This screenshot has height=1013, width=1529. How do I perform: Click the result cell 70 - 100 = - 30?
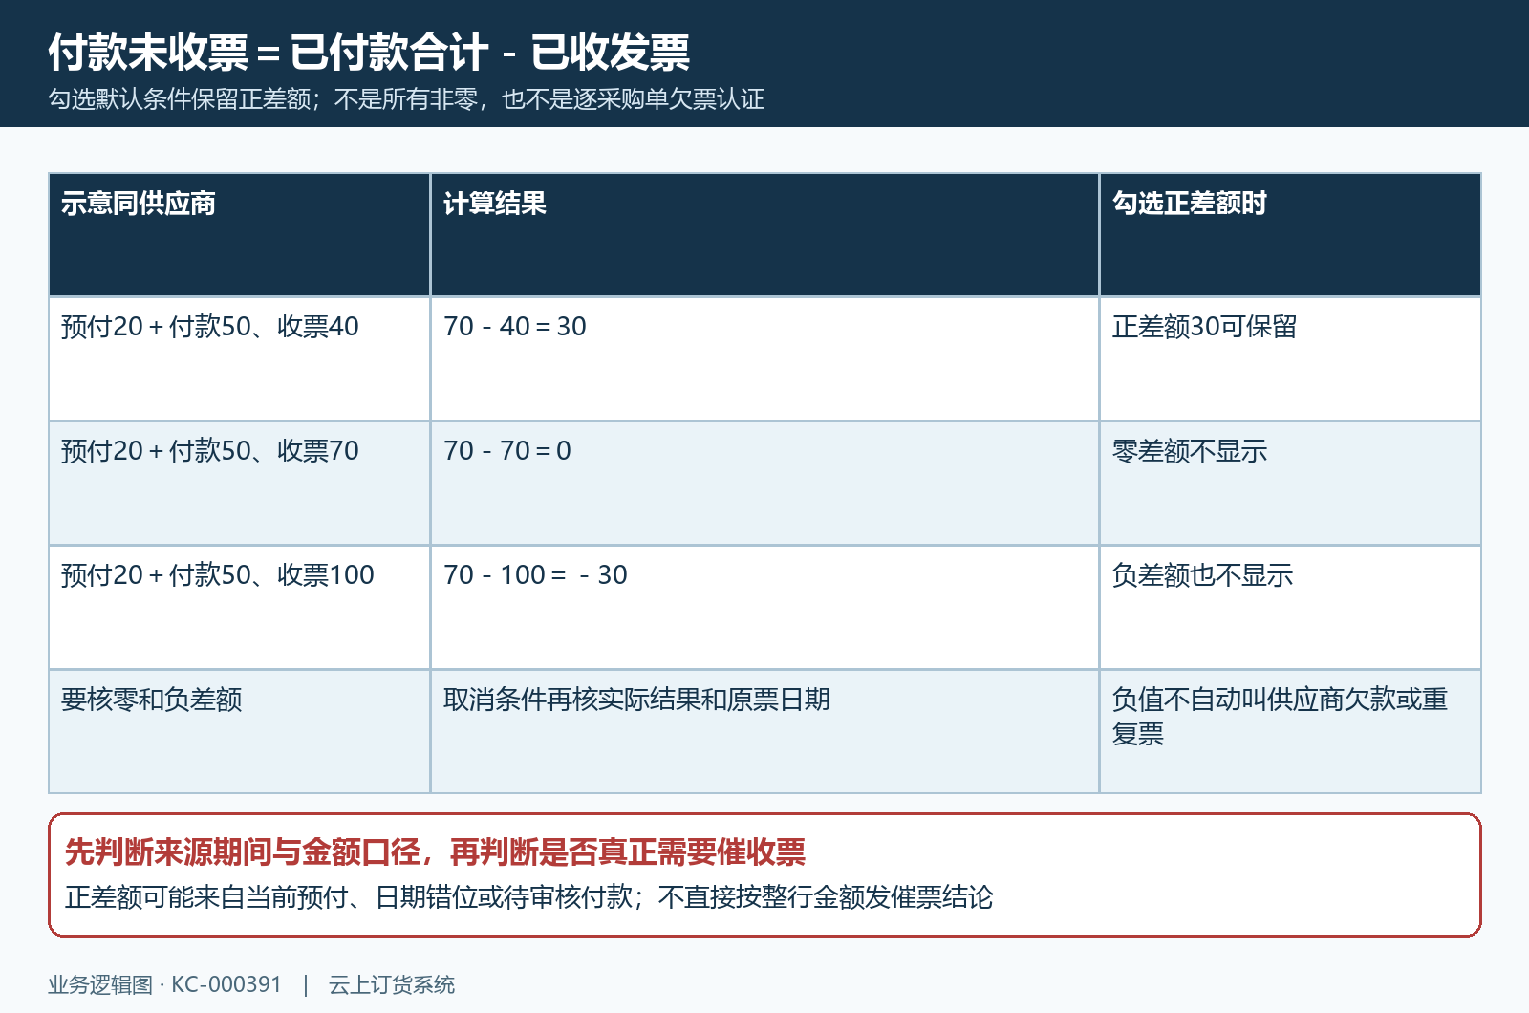coord(764,607)
